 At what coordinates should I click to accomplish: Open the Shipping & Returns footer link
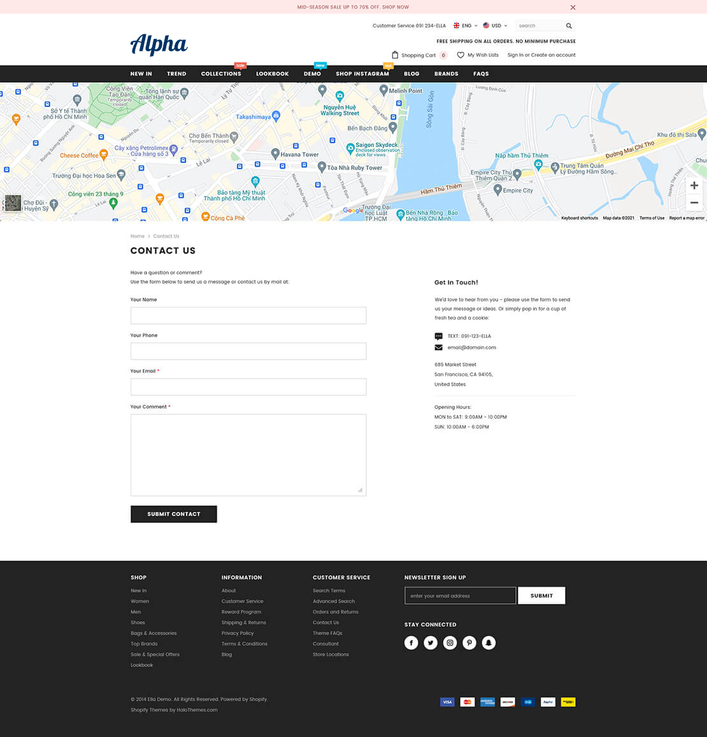pyautogui.click(x=243, y=622)
